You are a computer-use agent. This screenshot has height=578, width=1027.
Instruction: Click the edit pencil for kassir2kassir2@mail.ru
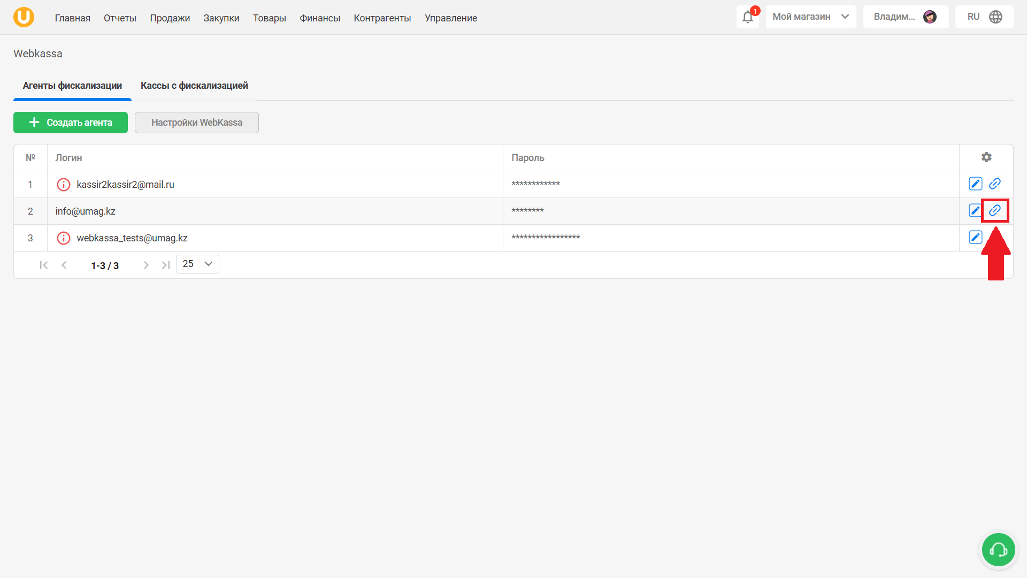(x=975, y=184)
